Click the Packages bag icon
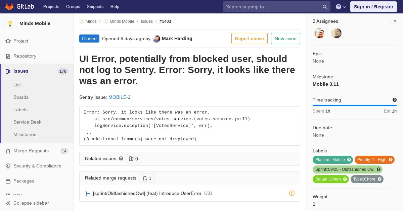 pyautogui.click(x=8, y=181)
